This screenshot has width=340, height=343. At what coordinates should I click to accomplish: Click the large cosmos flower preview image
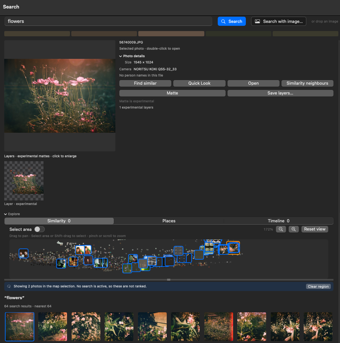(x=60, y=96)
